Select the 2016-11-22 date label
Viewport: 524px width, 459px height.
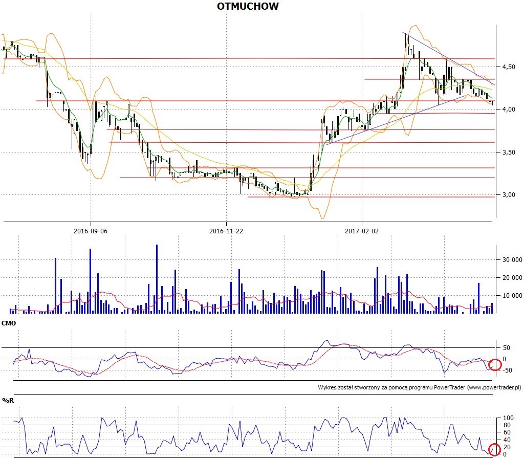click(226, 231)
